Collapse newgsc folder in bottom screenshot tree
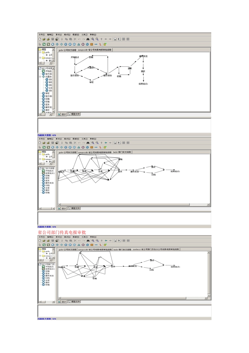This screenshot has height=353, width=249. tap(40, 256)
